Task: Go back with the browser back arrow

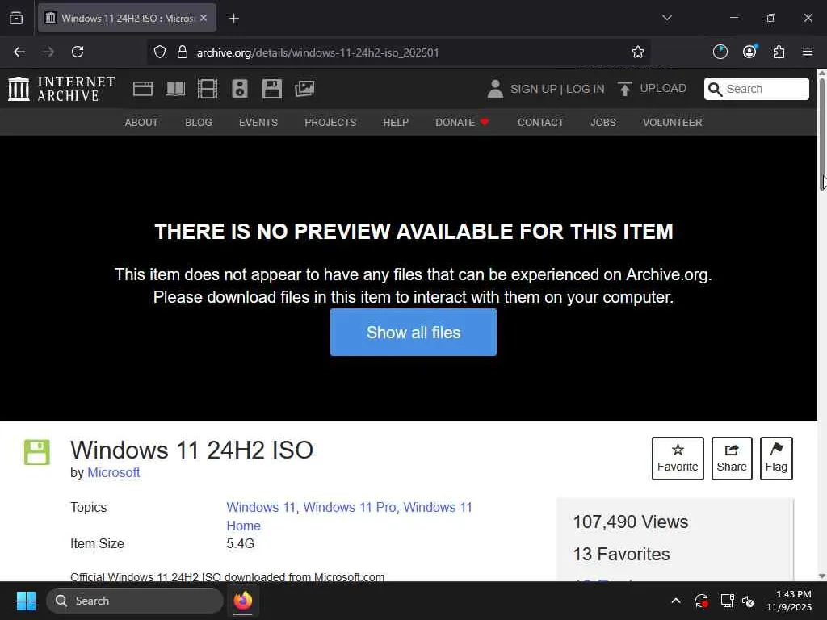Action: pyautogui.click(x=19, y=52)
